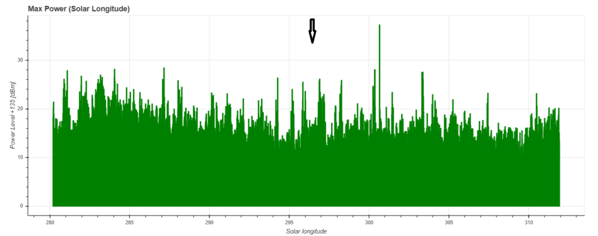Click y-axis tick label 10
Viewport: 598px width, 236px height.
tap(21, 157)
